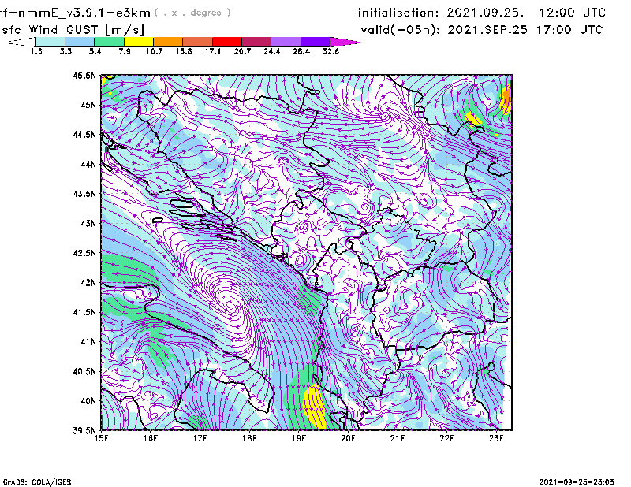This screenshot has width=631, height=487.
Task: Click the legend value '10.7'
Action: 154,51
